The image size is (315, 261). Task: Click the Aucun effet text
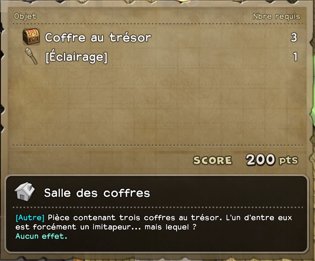41,236
